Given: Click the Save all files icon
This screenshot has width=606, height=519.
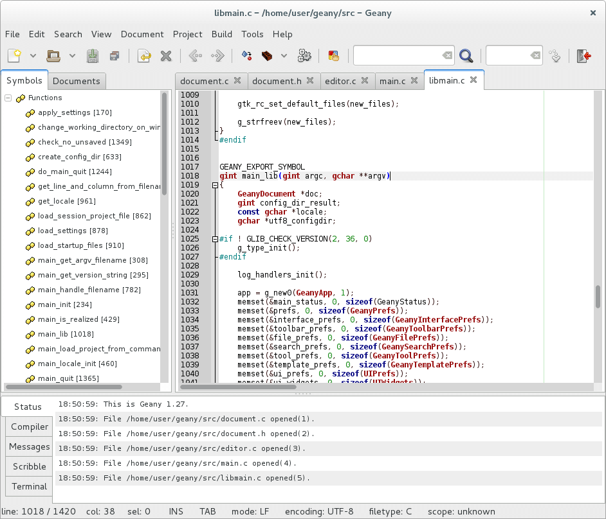Looking at the screenshot, I should [114, 56].
